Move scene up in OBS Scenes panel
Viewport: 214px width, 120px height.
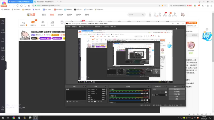click(74, 102)
